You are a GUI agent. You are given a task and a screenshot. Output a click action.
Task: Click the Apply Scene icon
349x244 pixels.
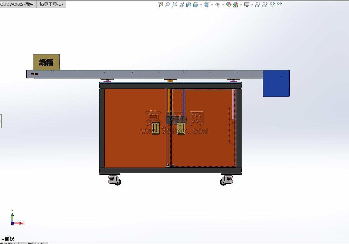[x=236, y=5]
